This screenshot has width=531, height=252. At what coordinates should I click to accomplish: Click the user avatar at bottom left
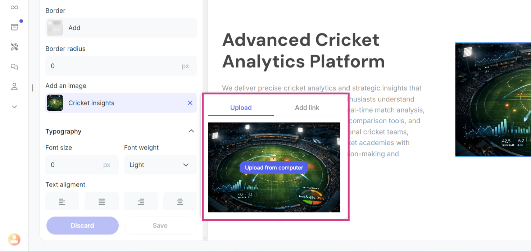[14, 239]
